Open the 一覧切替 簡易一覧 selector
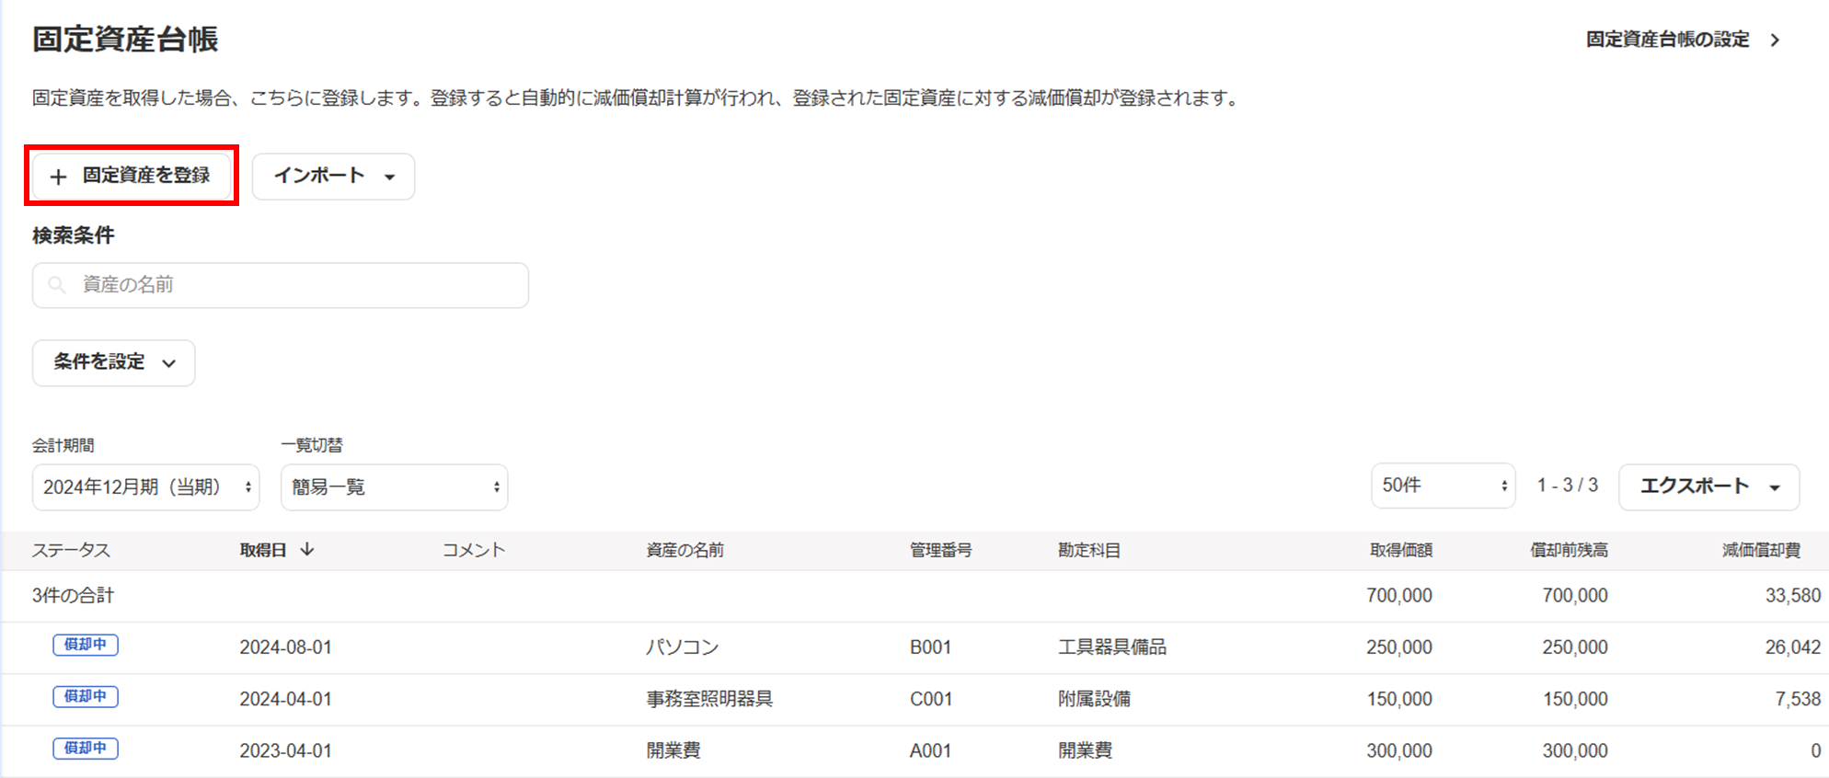Viewport: 1829px width, 778px height. click(x=394, y=487)
